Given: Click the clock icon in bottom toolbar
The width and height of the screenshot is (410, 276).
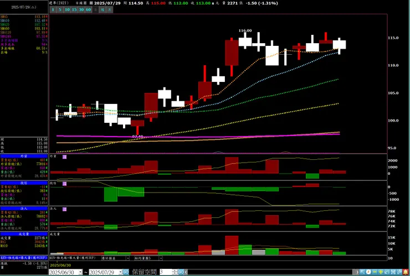Looking at the screenshot, I should [368, 272].
